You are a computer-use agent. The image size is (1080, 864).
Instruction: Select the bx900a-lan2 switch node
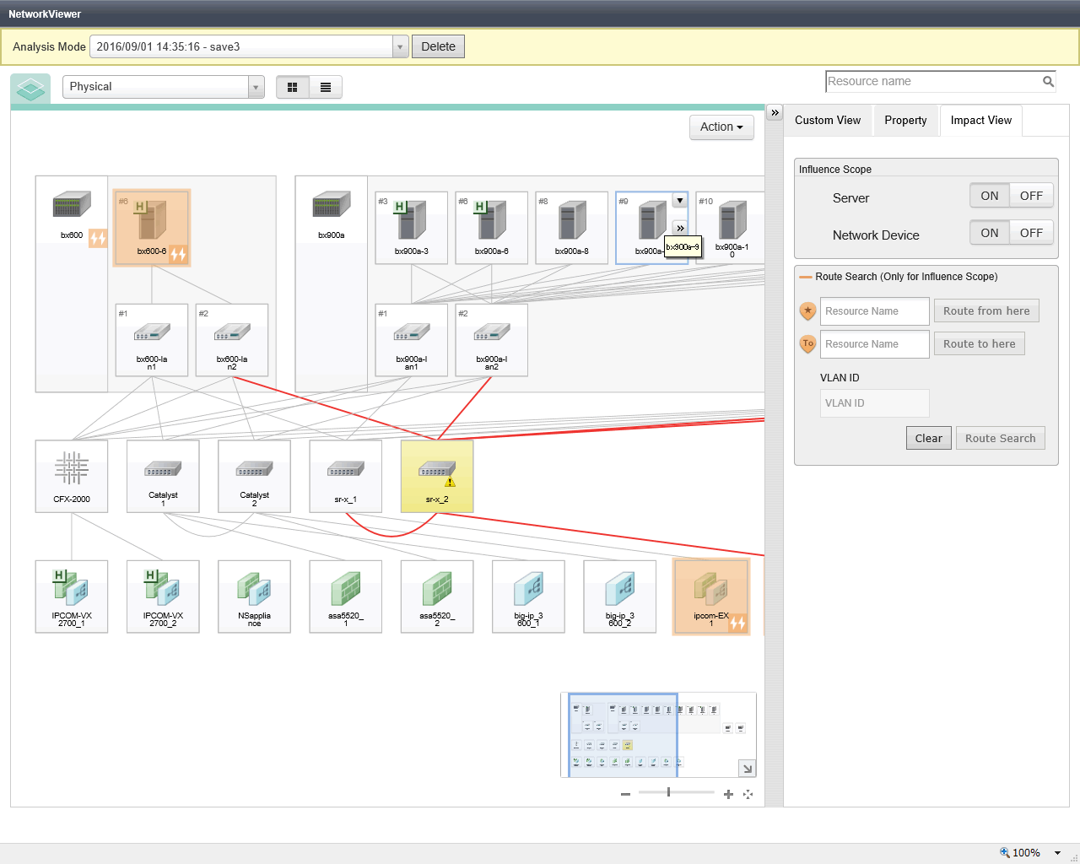(492, 340)
